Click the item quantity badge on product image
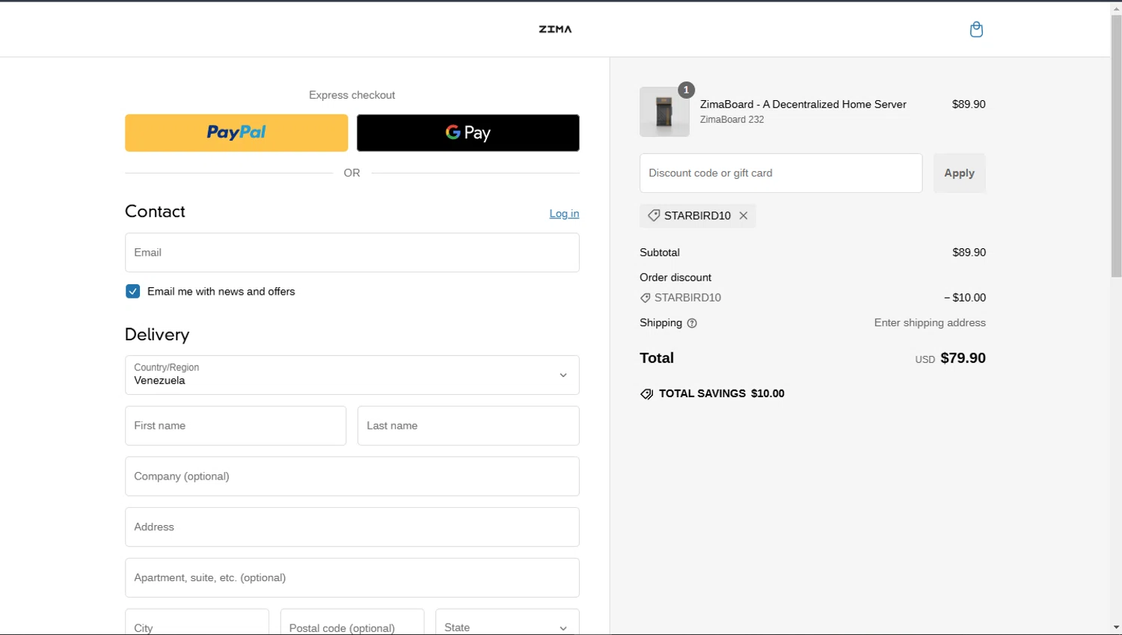Viewport: 1122px width, 635px height. [x=686, y=90]
